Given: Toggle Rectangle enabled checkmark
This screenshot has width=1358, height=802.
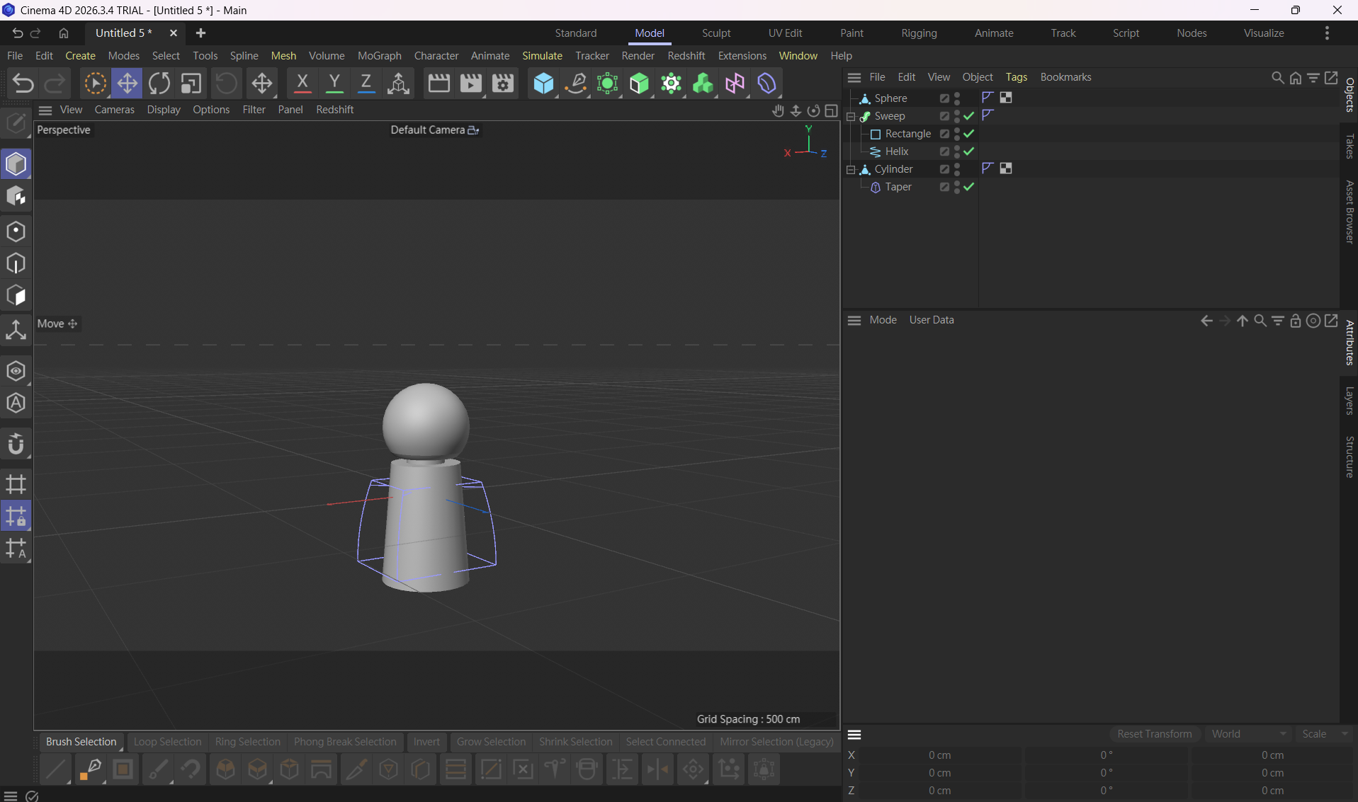Looking at the screenshot, I should pyautogui.click(x=968, y=134).
